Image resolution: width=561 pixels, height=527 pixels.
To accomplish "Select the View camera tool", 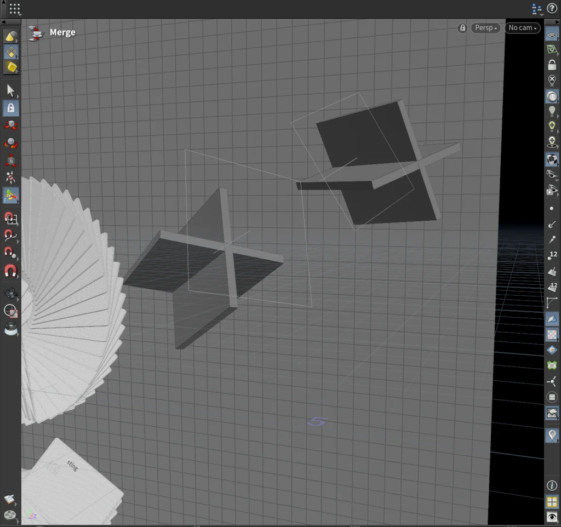I will (11, 294).
